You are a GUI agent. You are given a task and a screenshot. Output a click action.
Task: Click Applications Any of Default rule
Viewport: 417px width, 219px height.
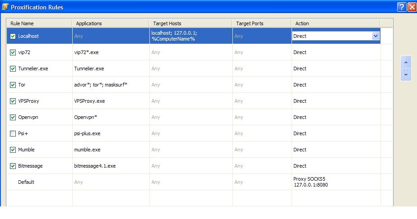click(79, 182)
